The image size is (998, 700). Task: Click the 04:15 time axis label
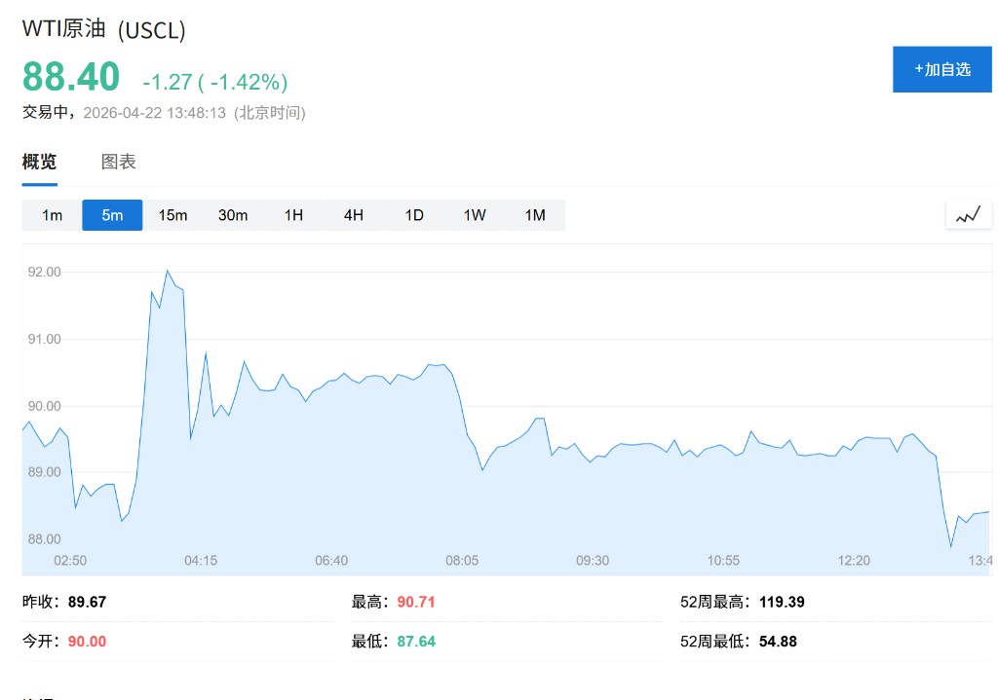tap(201, 561)
